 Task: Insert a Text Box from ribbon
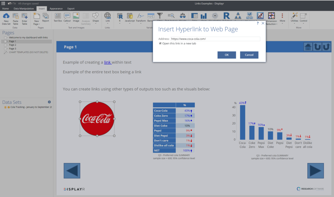point(58,16)
